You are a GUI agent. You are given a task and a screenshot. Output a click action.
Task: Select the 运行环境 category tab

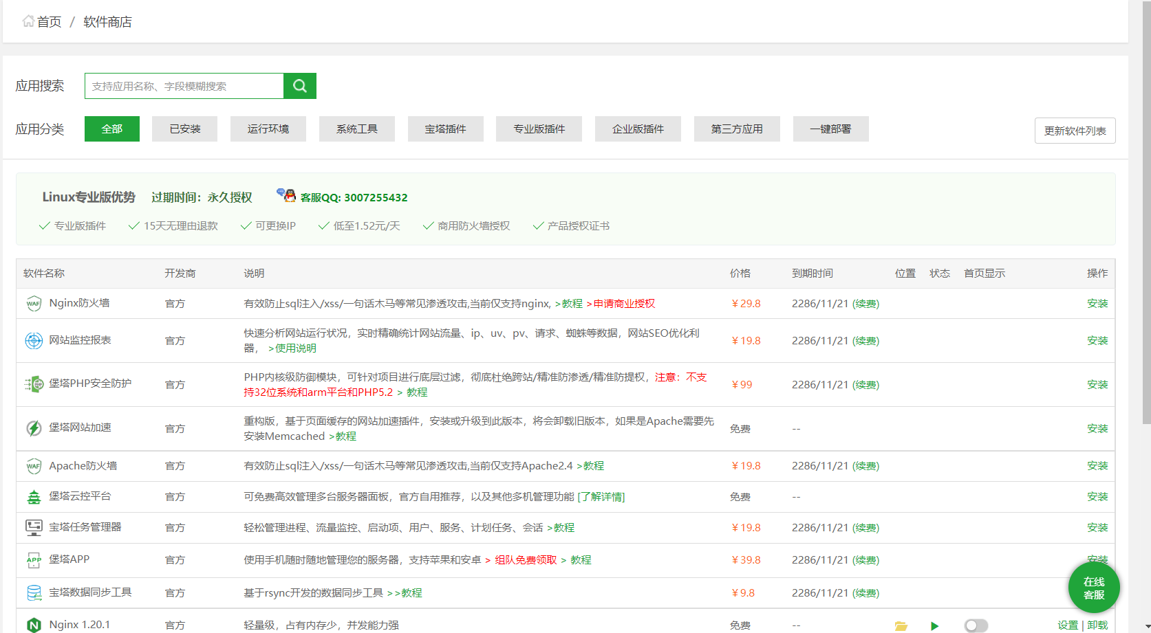pyautogui.click(x=268, y=129)
